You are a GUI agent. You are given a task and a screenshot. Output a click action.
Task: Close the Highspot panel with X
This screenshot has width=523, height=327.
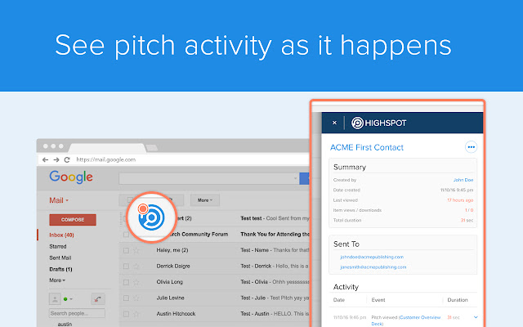334,123
